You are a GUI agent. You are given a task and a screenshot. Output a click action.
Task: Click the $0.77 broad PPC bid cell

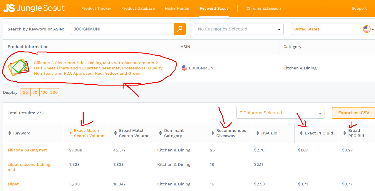coord(347,184)
